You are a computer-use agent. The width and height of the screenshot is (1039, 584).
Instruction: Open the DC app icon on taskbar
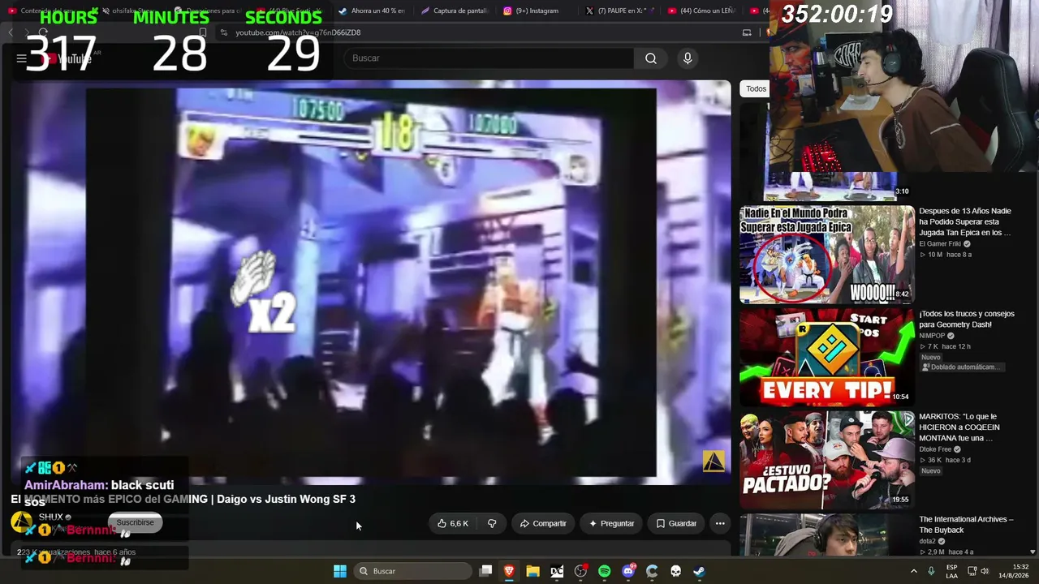click(x=557, y=571)
